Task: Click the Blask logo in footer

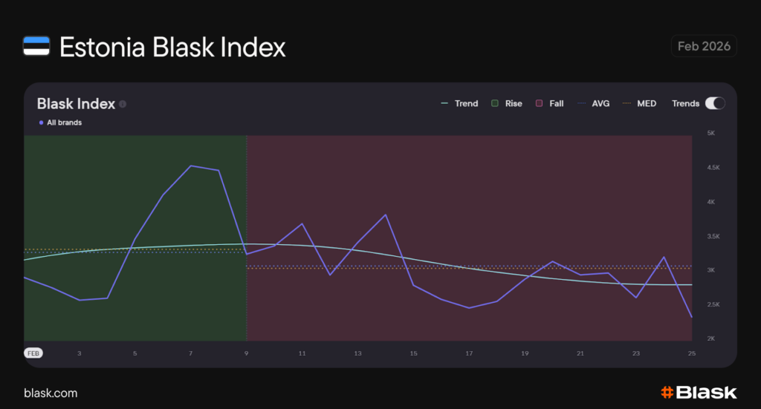Action: coord(698,392)
